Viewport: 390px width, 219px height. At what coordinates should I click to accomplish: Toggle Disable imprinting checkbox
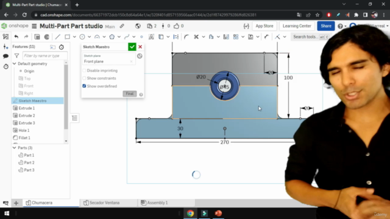pyautogui.click(x=84, y=71)
